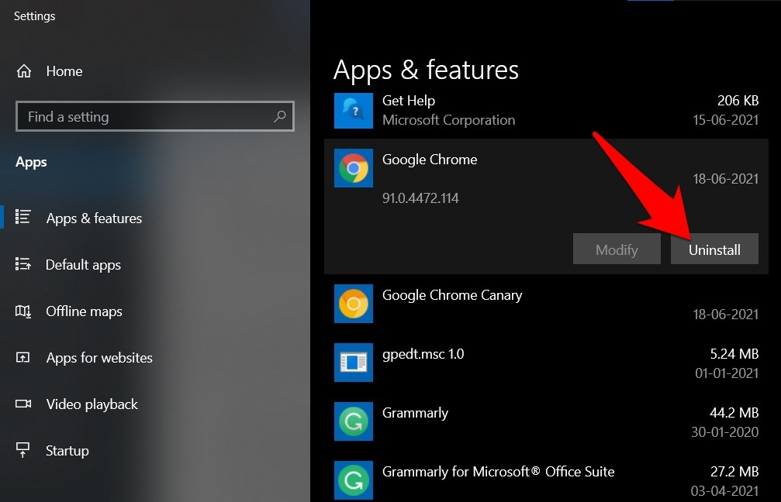
Task: Focus the Find a setting search box
Action: click(155, 116)
